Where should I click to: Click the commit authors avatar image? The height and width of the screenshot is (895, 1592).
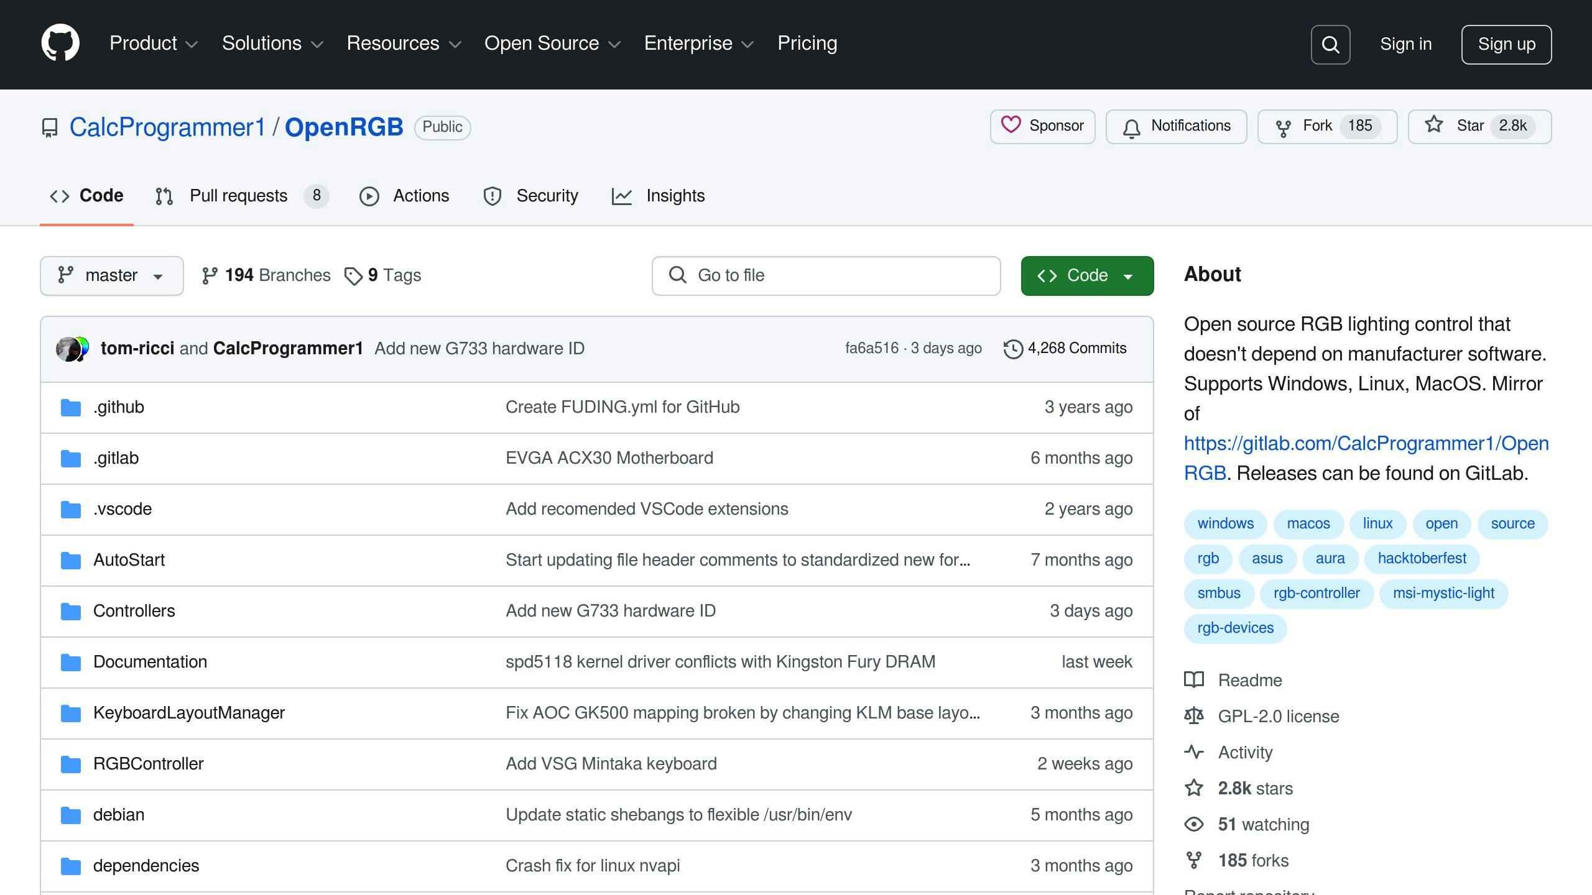(x=73, y=349)
